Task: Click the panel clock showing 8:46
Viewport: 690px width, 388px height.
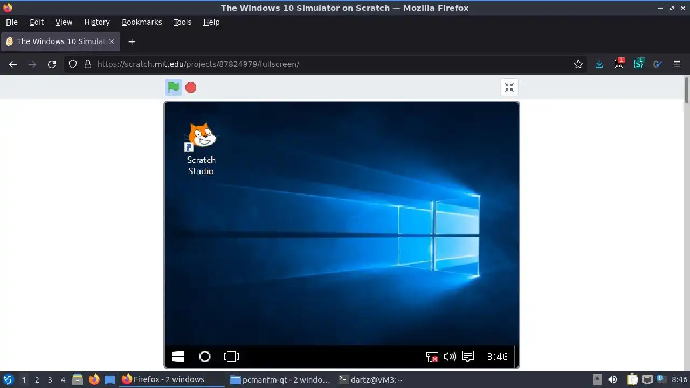Action: [679, 380]
